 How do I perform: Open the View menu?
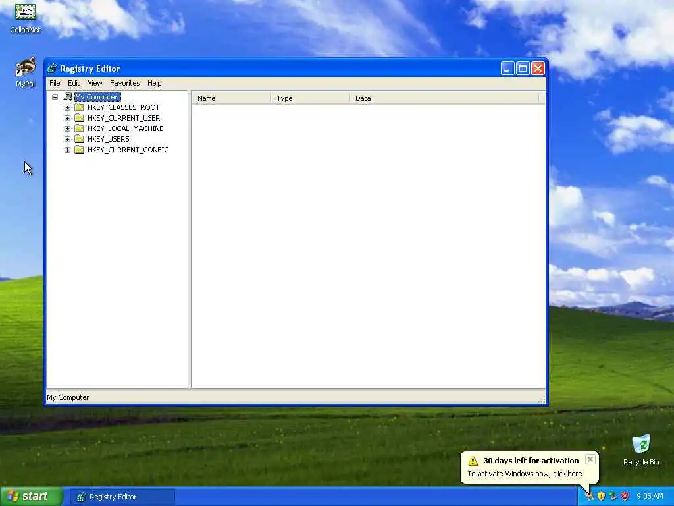pos(95,83)
